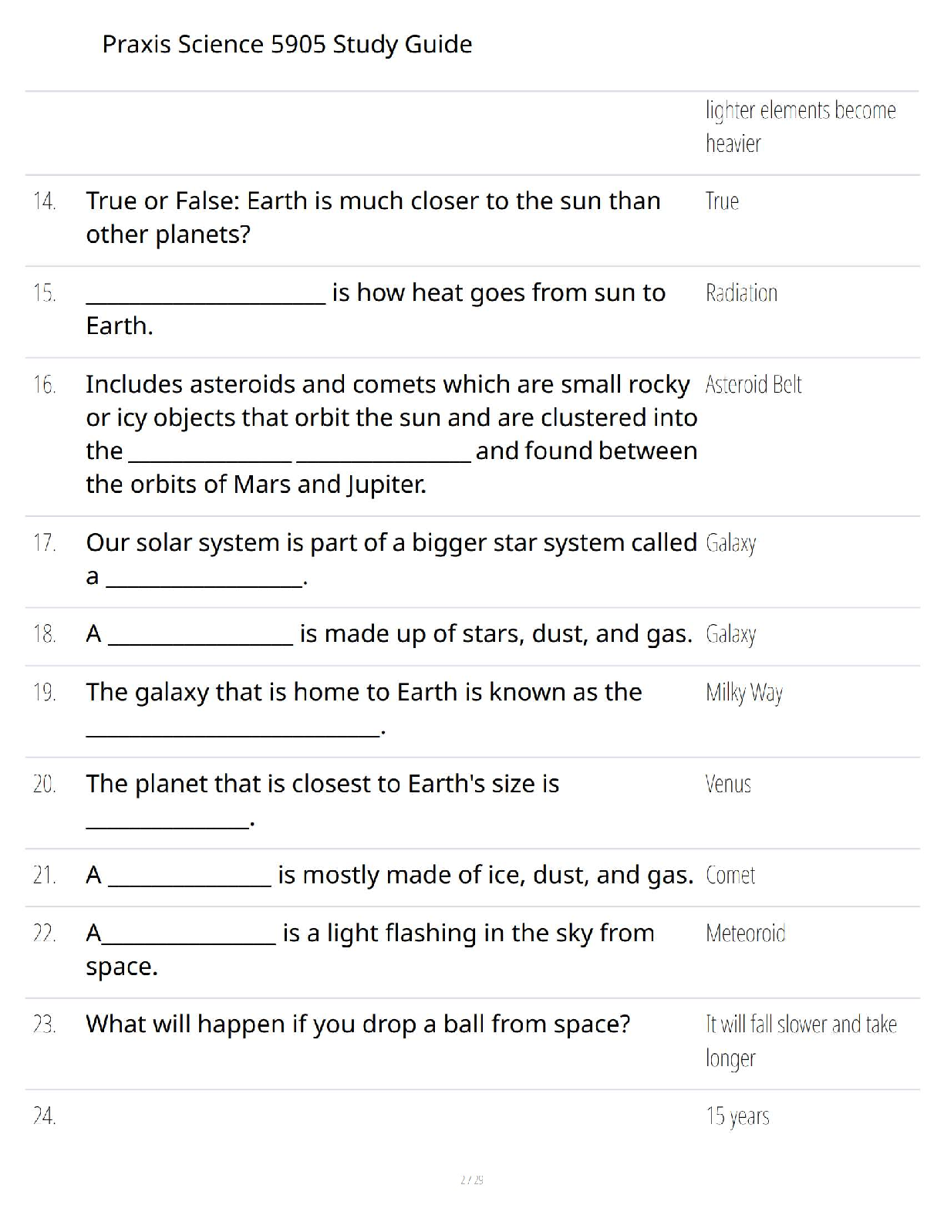Click the answer "Radiation"
Image resolution: width=944 pixels, height=1222 pixels.
(x=741, y=293)
